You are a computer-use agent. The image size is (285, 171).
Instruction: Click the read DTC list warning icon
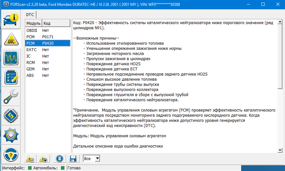click(x=30, y=159)
